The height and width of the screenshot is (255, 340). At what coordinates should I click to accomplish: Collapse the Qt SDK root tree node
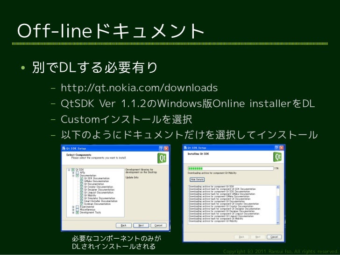[x=69, y=170]
